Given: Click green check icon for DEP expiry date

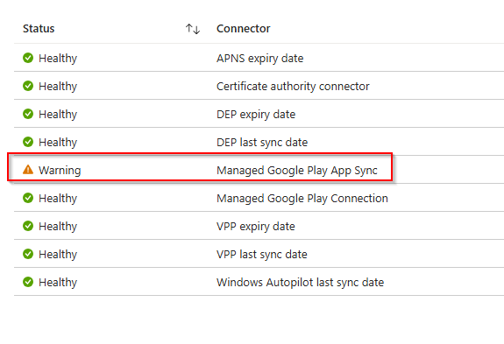Looking at the screenshot, I should (28, 114).
